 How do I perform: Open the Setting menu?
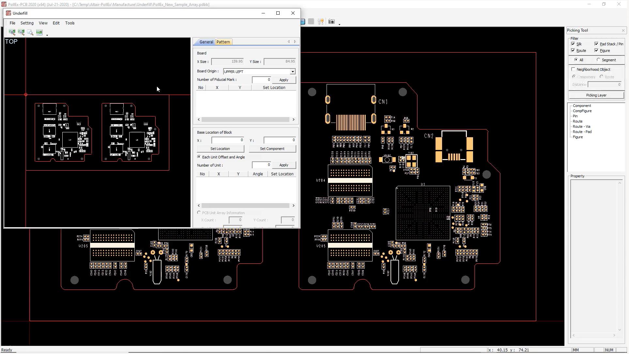tap(27, 23)
